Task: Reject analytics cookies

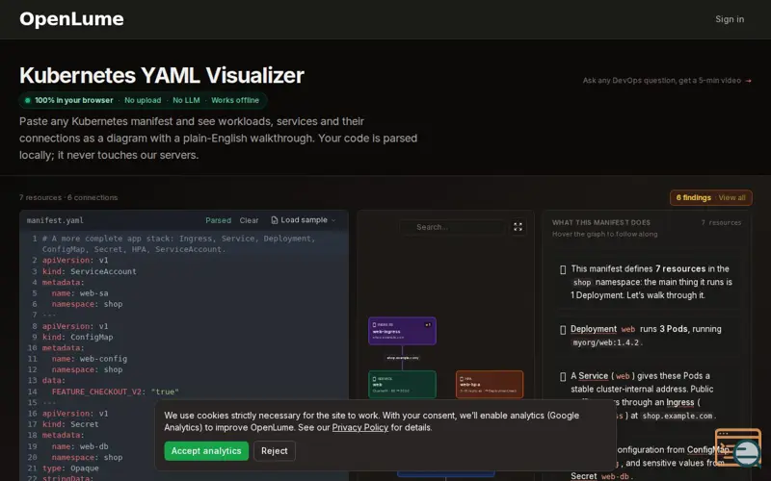Action: coord(275,451)
